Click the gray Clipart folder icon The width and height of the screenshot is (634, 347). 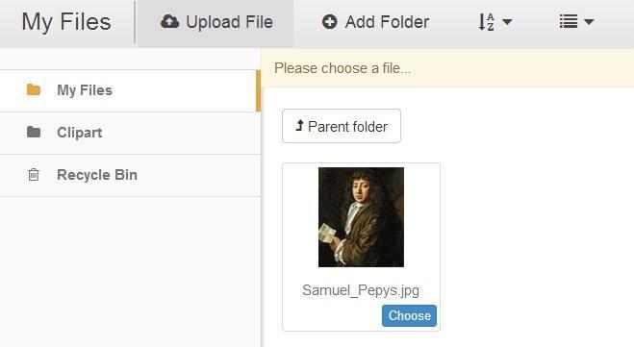tap(34, 132)
